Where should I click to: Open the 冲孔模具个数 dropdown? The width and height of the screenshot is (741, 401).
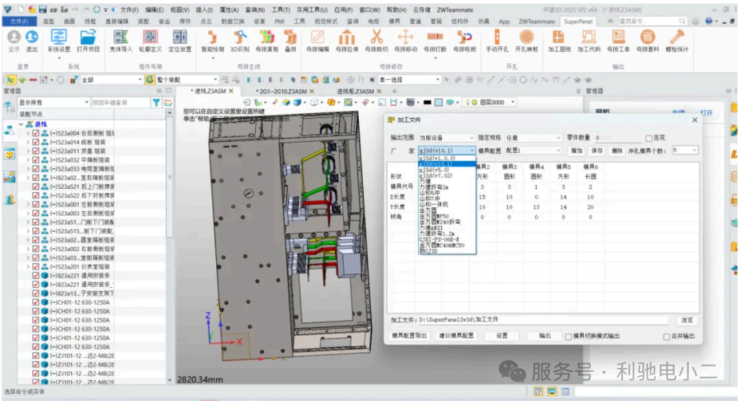pyautogui.click(x=685, y=150)
